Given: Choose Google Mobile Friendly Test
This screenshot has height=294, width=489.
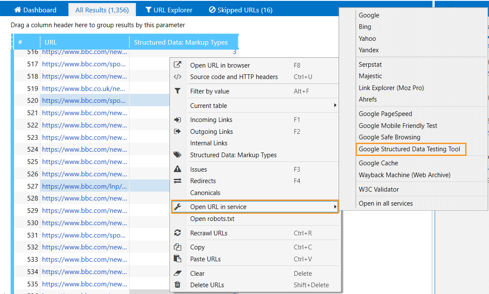Looking at the screenshot, I should (x=398, y=126).
